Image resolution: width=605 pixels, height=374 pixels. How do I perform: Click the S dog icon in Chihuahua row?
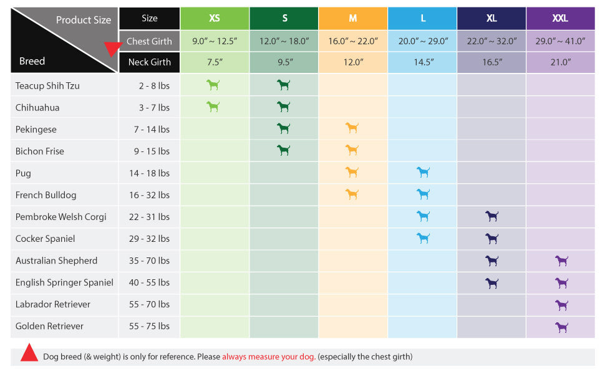[284, 107]
